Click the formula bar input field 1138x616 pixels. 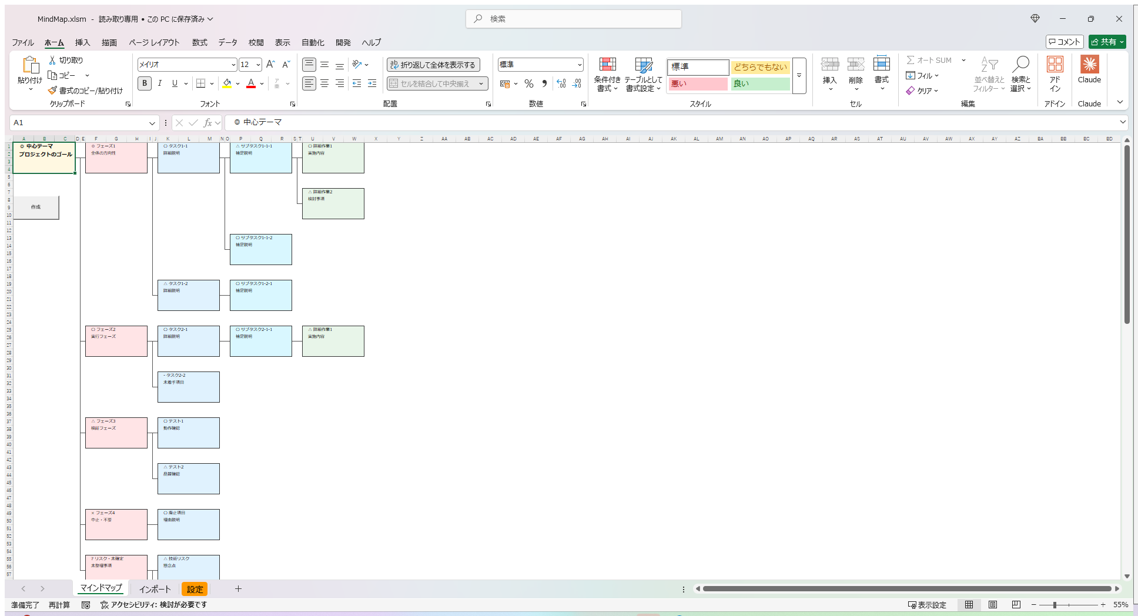[670, 122]
